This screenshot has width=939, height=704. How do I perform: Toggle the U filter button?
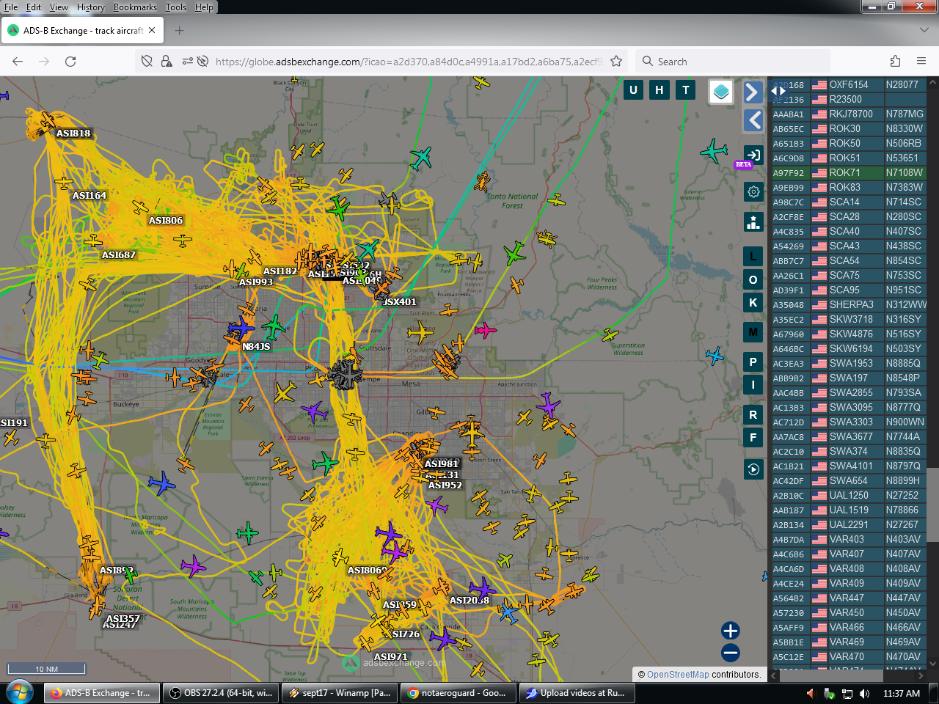tap(633, 90)
